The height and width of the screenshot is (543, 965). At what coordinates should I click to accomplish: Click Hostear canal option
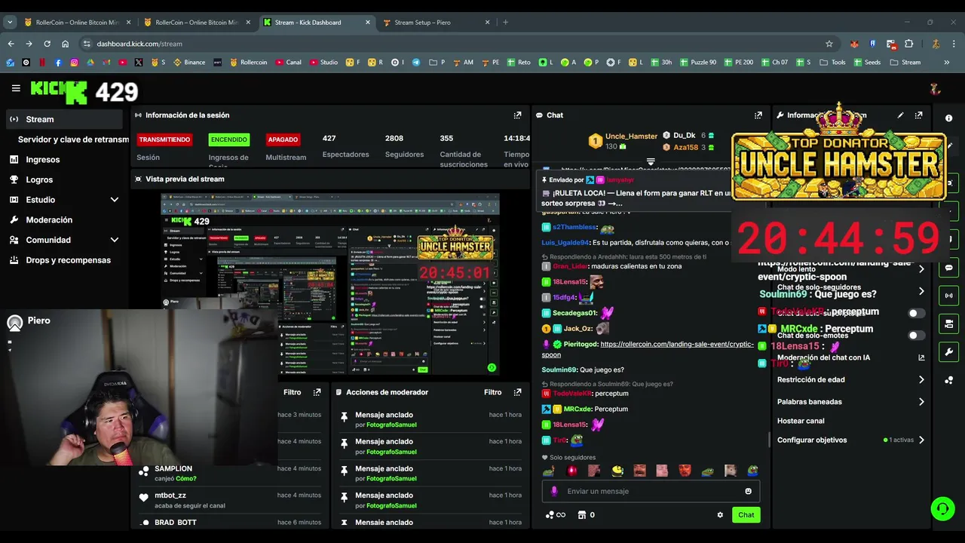(801, 421)
